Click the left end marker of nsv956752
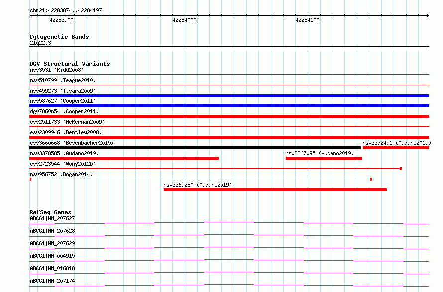The height and width of the screenshot is (292, 443). point(30,179)
